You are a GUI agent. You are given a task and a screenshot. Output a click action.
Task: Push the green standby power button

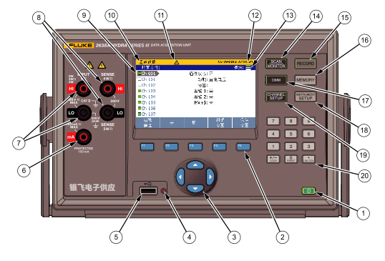[x=308, y=191]
